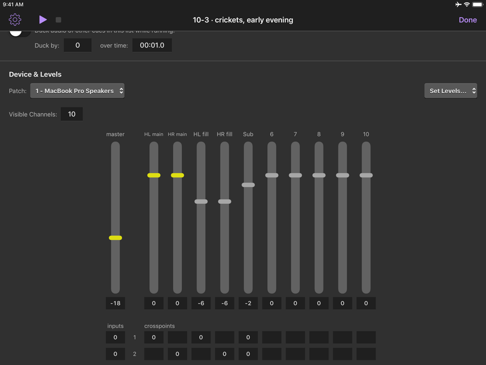
Task: Edit the Sub level showing -2
Action: click(248, 303)
